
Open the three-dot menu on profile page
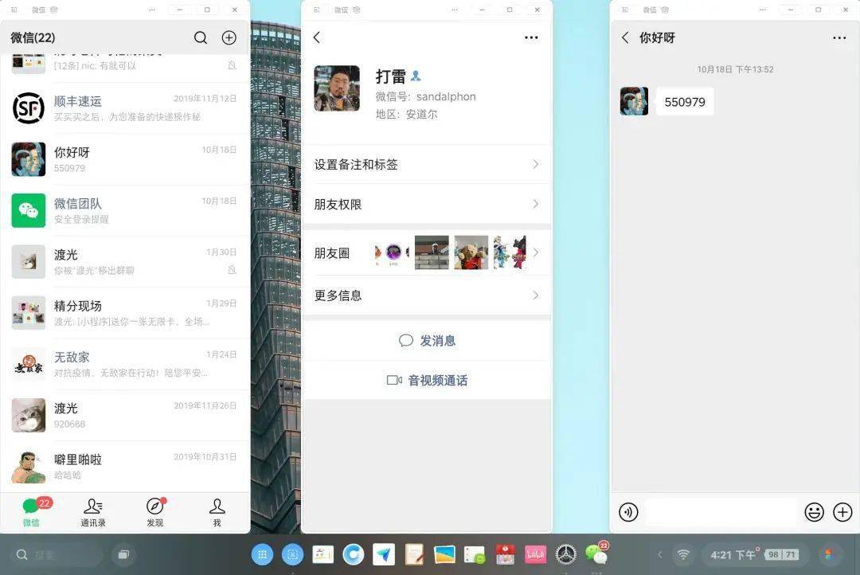(x=531, y=37)
